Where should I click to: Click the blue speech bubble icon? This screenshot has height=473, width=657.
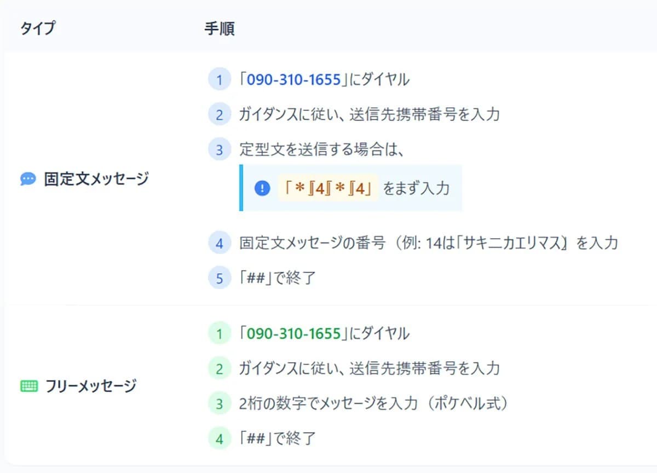pos(28,179)
